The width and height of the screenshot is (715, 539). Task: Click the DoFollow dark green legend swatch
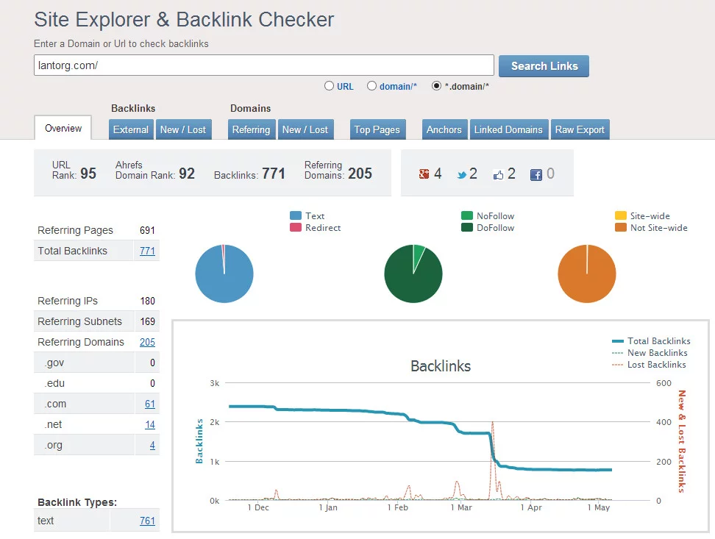pos(467,228)
